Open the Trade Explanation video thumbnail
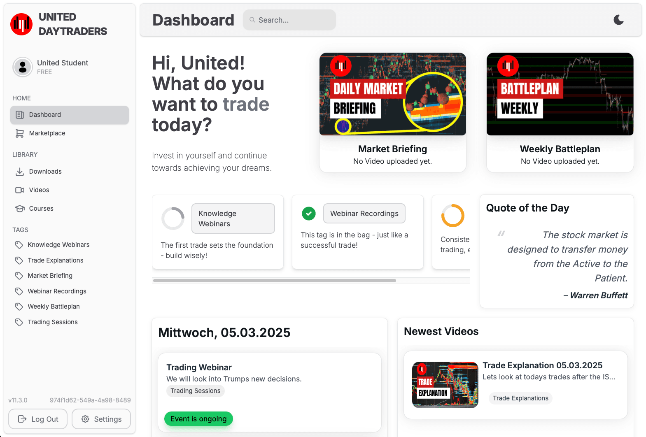 [445, 385]
